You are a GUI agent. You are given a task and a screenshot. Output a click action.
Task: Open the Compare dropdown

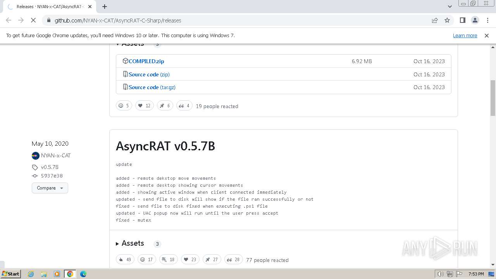pos(50,188)
